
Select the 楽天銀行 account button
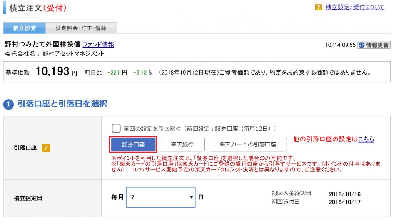coord(182,144)
